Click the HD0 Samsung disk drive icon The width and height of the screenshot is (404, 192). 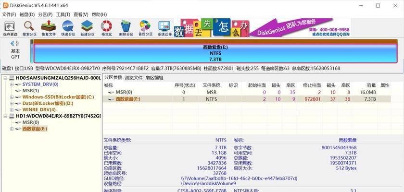point(12,78)
